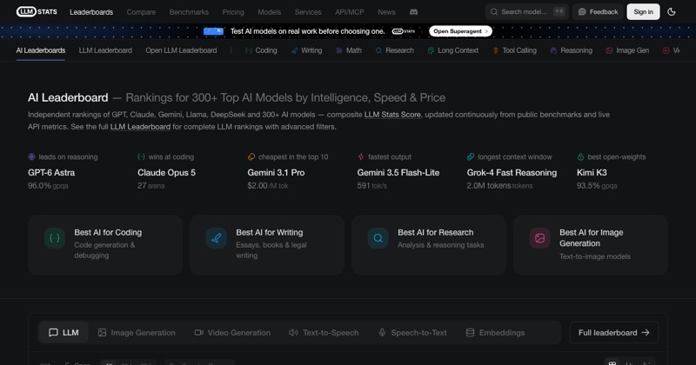The height and width of the screenshot is (365, 696).
Task: Click the Long Context category icon
Action: [431, 50]
